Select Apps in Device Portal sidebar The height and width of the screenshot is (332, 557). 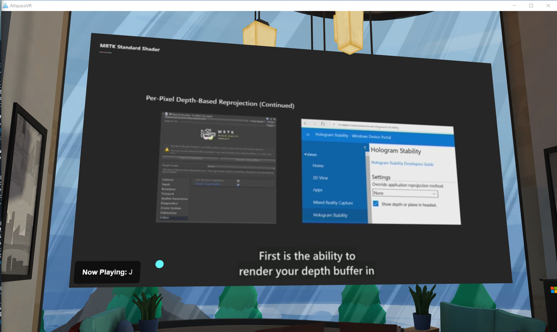point(317,190)
